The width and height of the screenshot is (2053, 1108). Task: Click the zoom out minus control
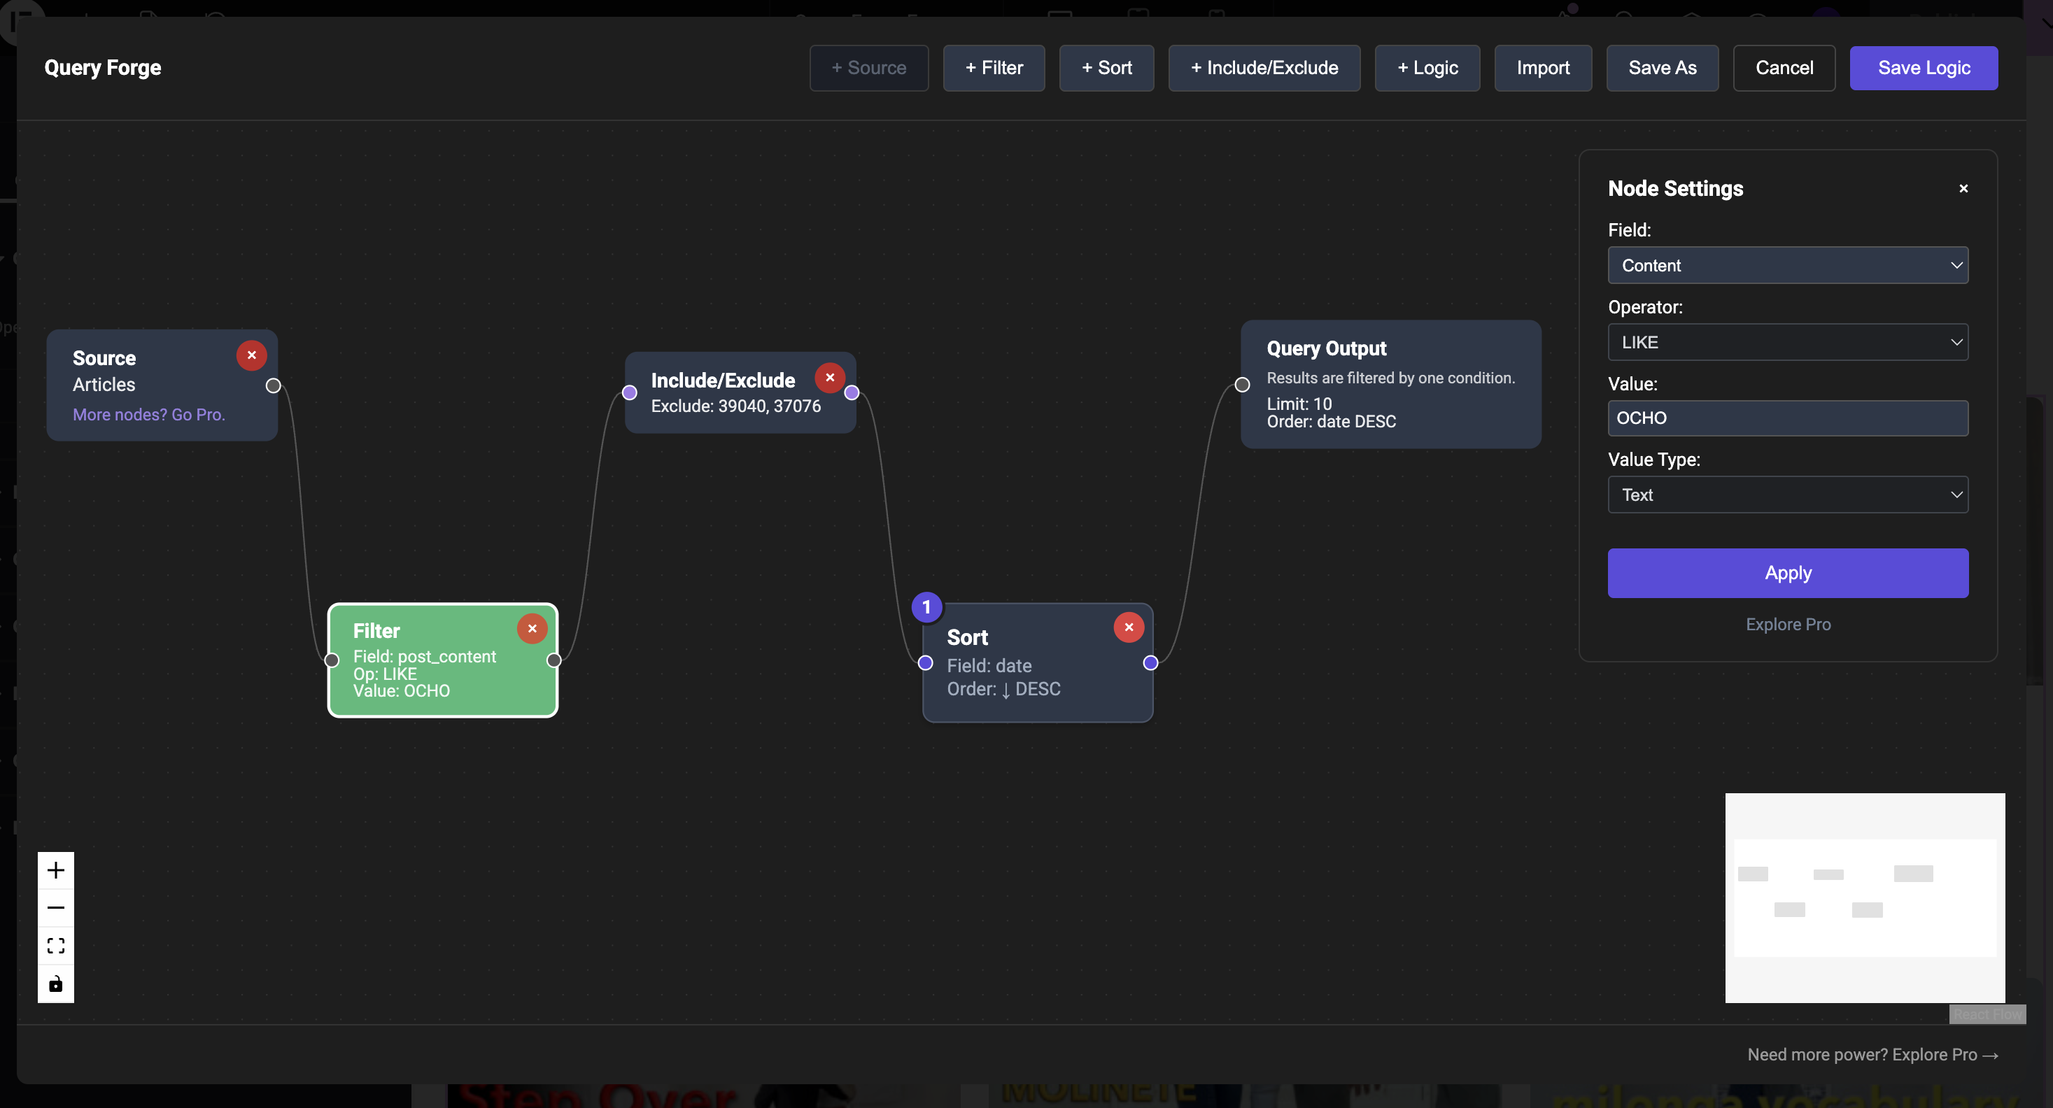(56, 907)
